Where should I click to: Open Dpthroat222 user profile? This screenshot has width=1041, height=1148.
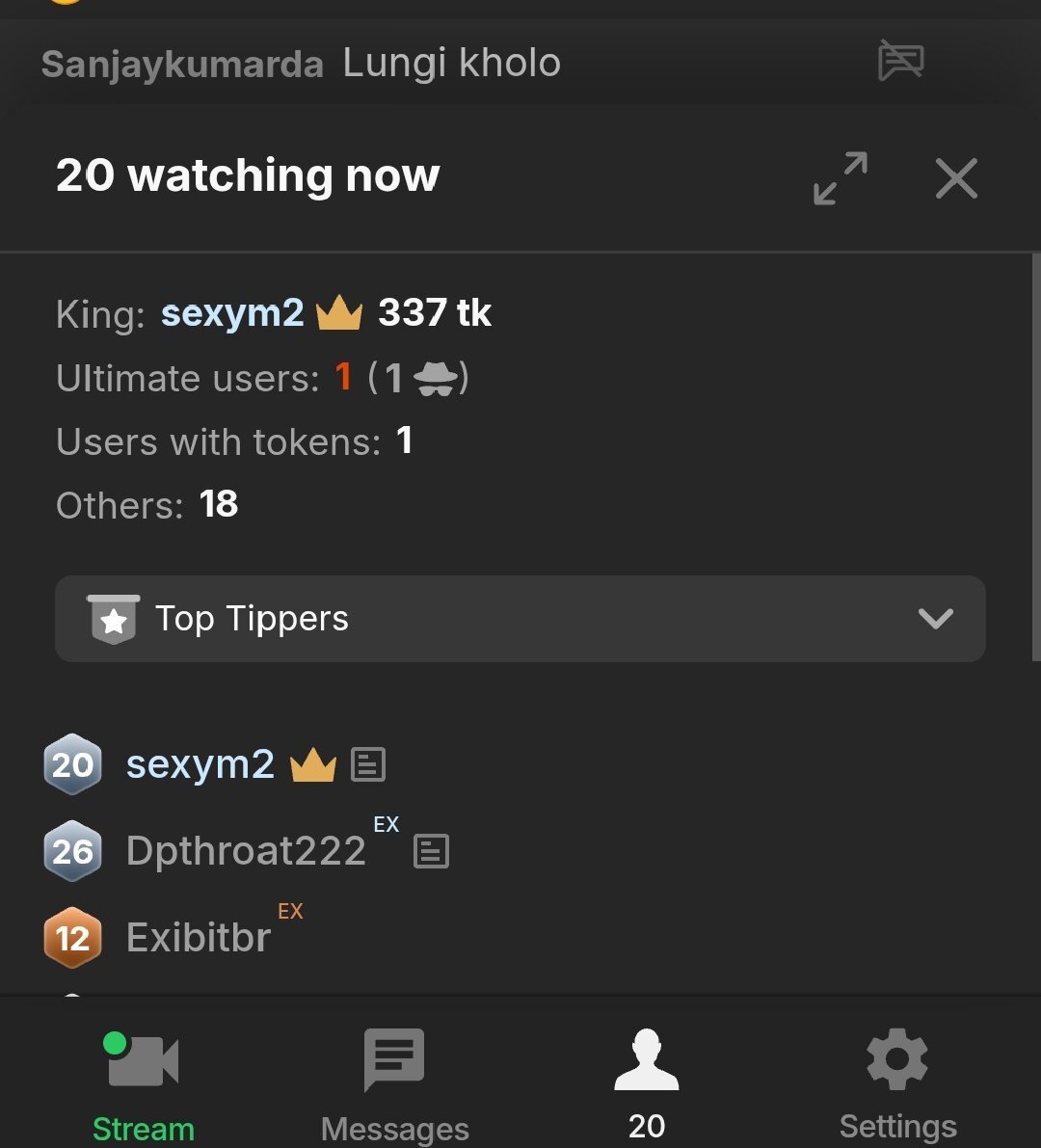tap(246, 852)
